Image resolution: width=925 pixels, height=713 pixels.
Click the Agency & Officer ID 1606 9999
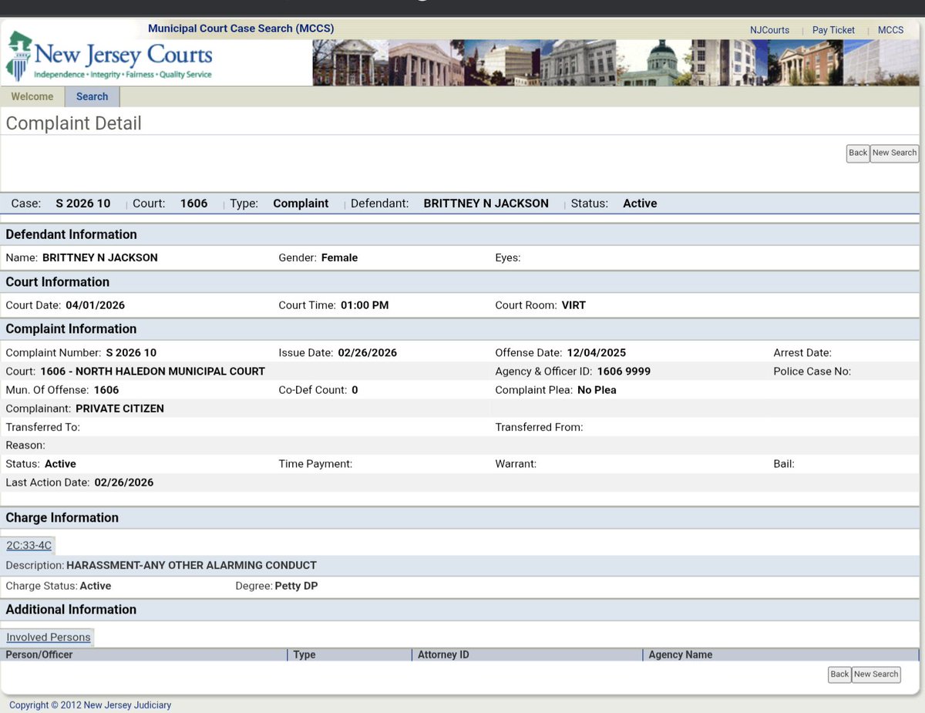(x=624, y=372)
